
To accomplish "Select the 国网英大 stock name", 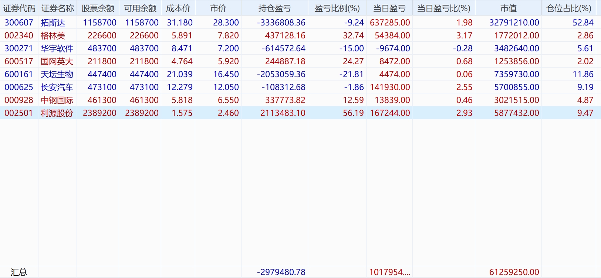I will click(57, 61).
